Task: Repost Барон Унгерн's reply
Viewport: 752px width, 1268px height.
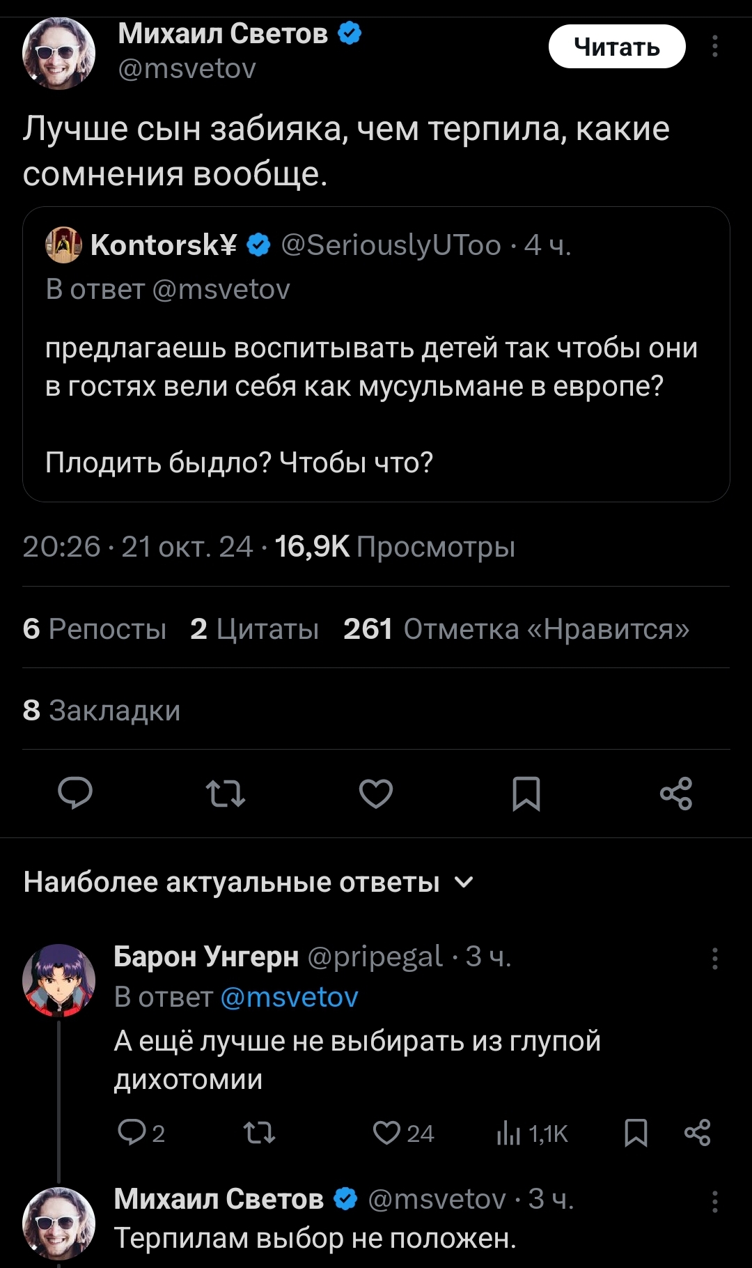Action: coord(260,1134)
